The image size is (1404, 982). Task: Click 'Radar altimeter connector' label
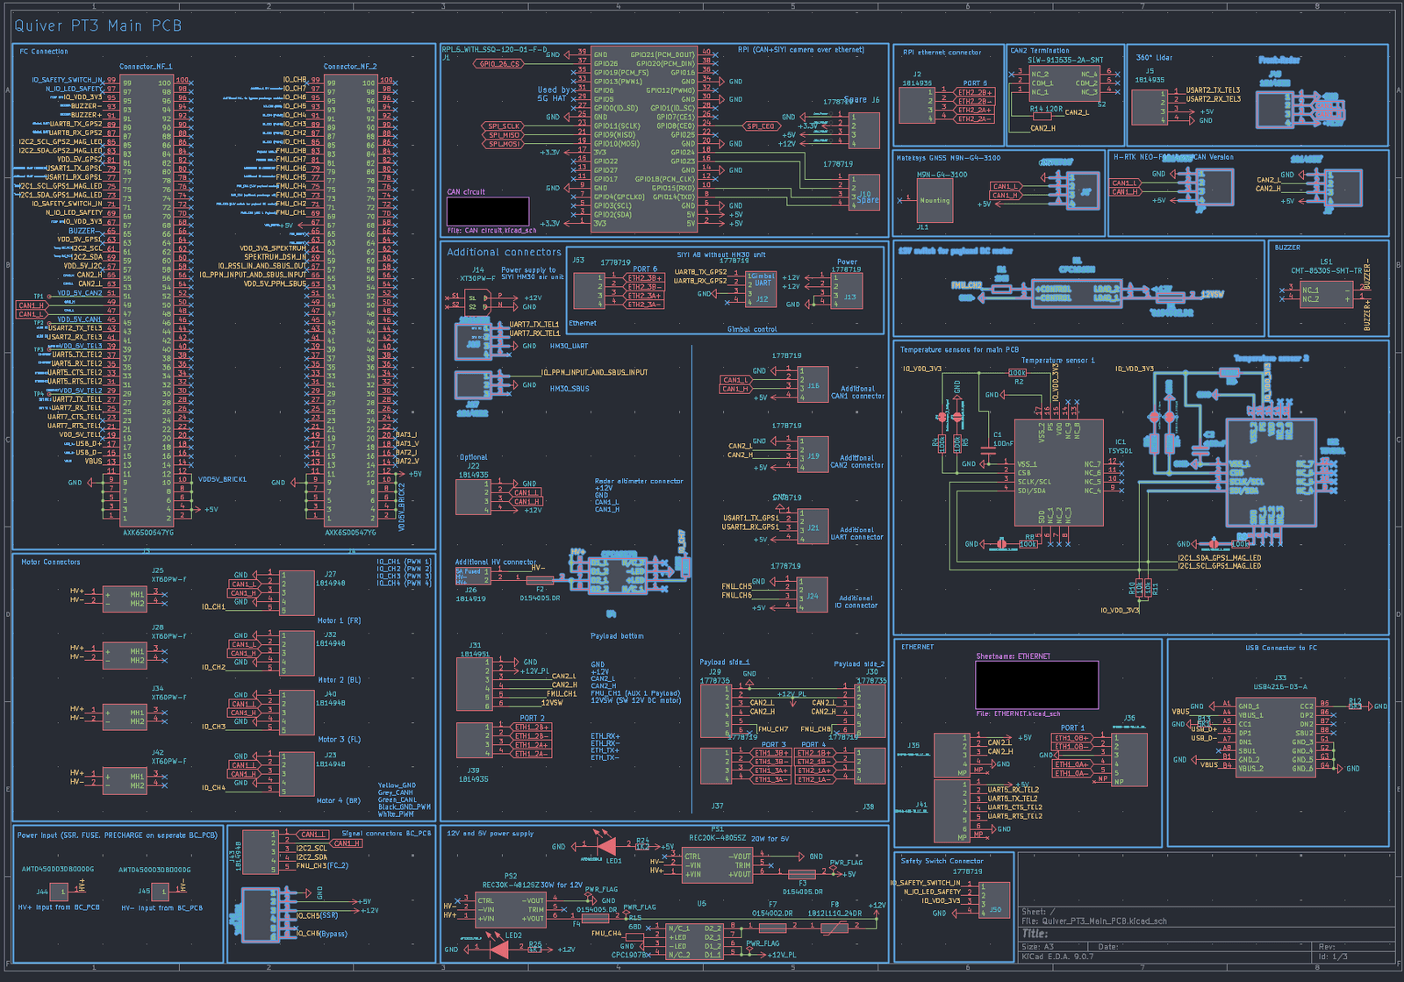[638, 482]
